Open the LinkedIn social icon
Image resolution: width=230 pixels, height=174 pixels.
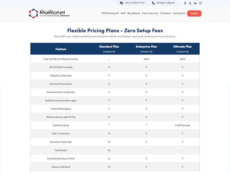(195, 3)
